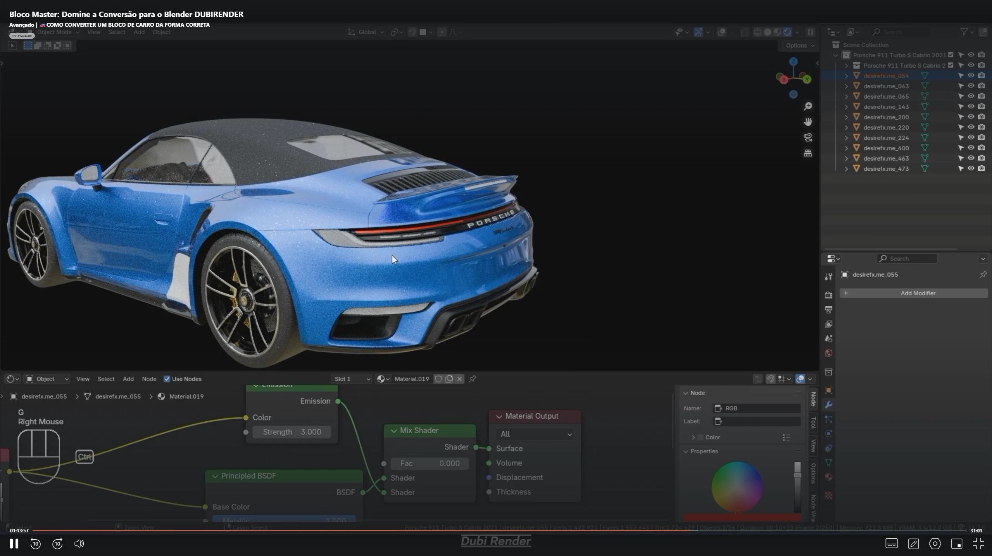The height and width of the screenshot is (556, 992).
Task: Open the Global transform orientation dropdown
Action: (x=366, y=32)
